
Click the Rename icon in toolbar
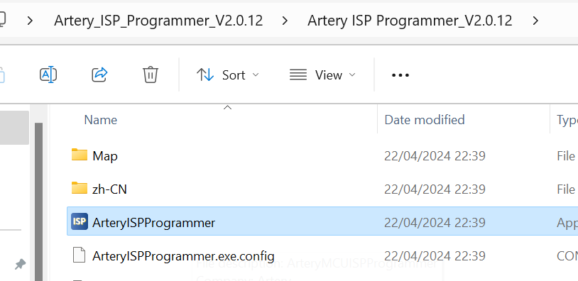coord(48,75)
